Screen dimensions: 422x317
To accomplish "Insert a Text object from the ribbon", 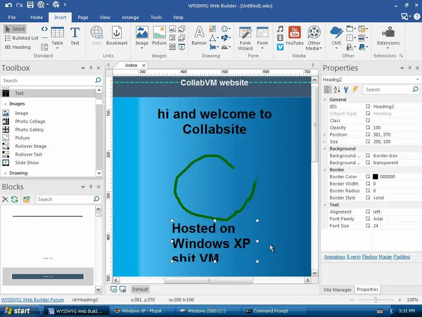I will pyautogui.click(x=75, y=36).
